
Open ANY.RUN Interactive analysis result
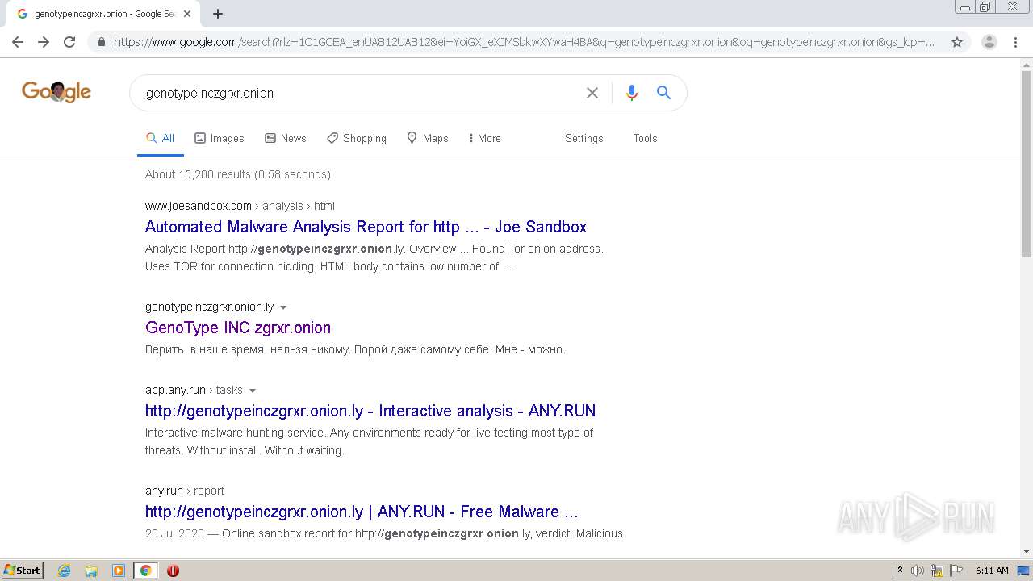(x=370, y=411)
